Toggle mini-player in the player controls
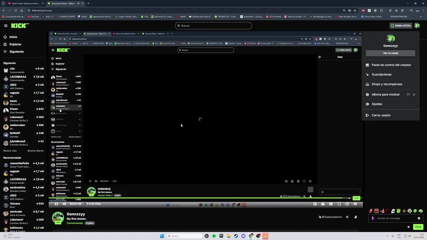This screenshot has height=240, width=427. 315,204
